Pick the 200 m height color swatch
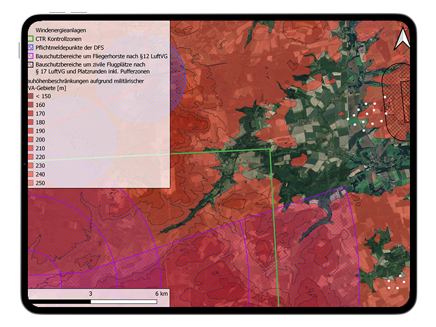This screenshot has height=327, width=436. 31,139
